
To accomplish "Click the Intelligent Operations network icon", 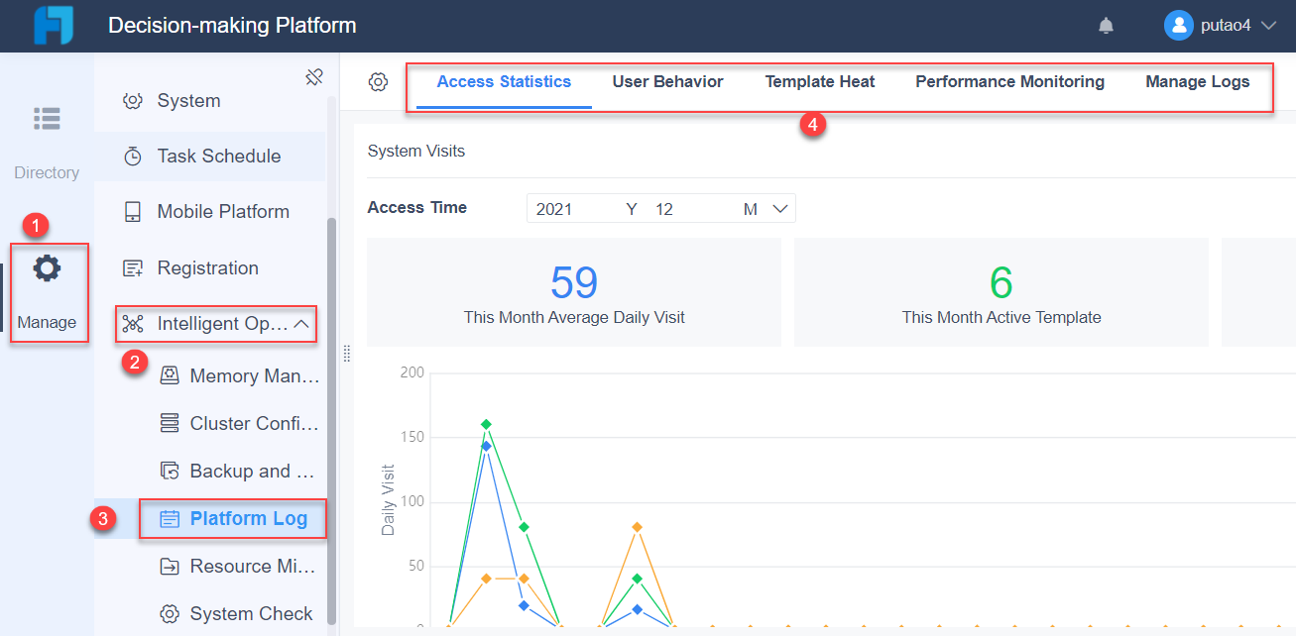I will click(x=133, y=324).
